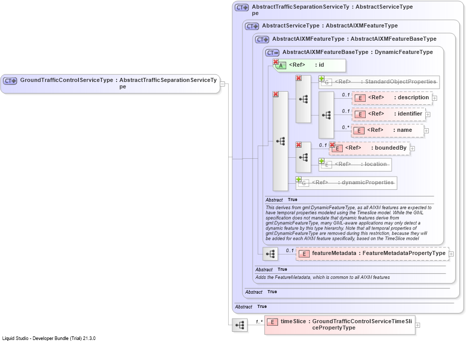Screen dimensions: 466x341
Task: Click the E icon of timeSlice element
Action: 272,322
